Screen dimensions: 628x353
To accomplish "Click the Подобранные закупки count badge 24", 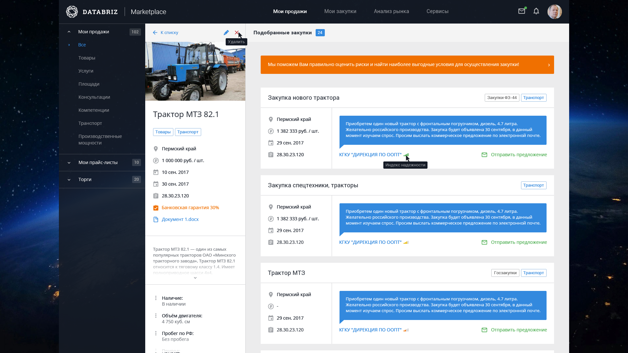I will pos(320,33).
